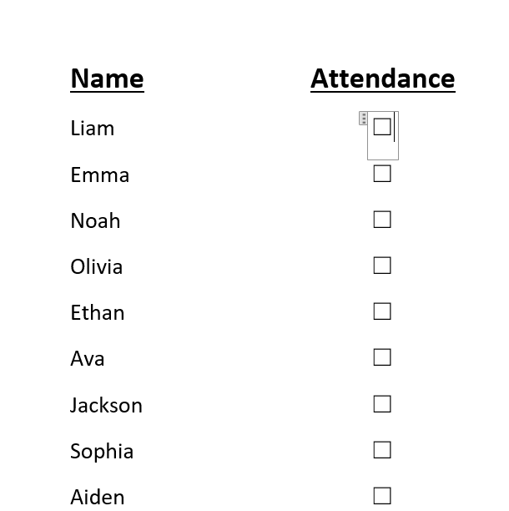
Task: Click on the name Olivia
Action: pyautogui.click(x=97, y=266)
